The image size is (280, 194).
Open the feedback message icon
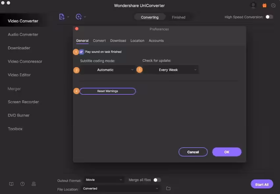[x=273, y=6]
